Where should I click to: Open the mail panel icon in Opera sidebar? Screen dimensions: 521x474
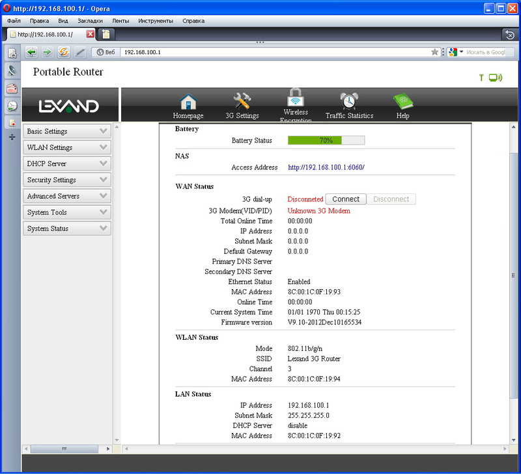click(12, 89)
